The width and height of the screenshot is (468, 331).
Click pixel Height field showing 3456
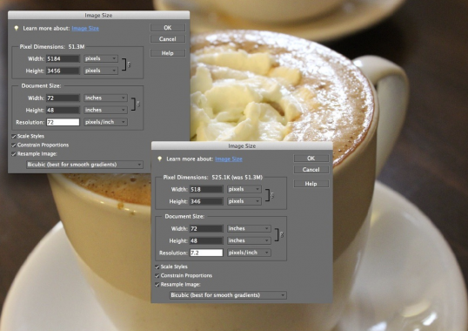[63, 71]
